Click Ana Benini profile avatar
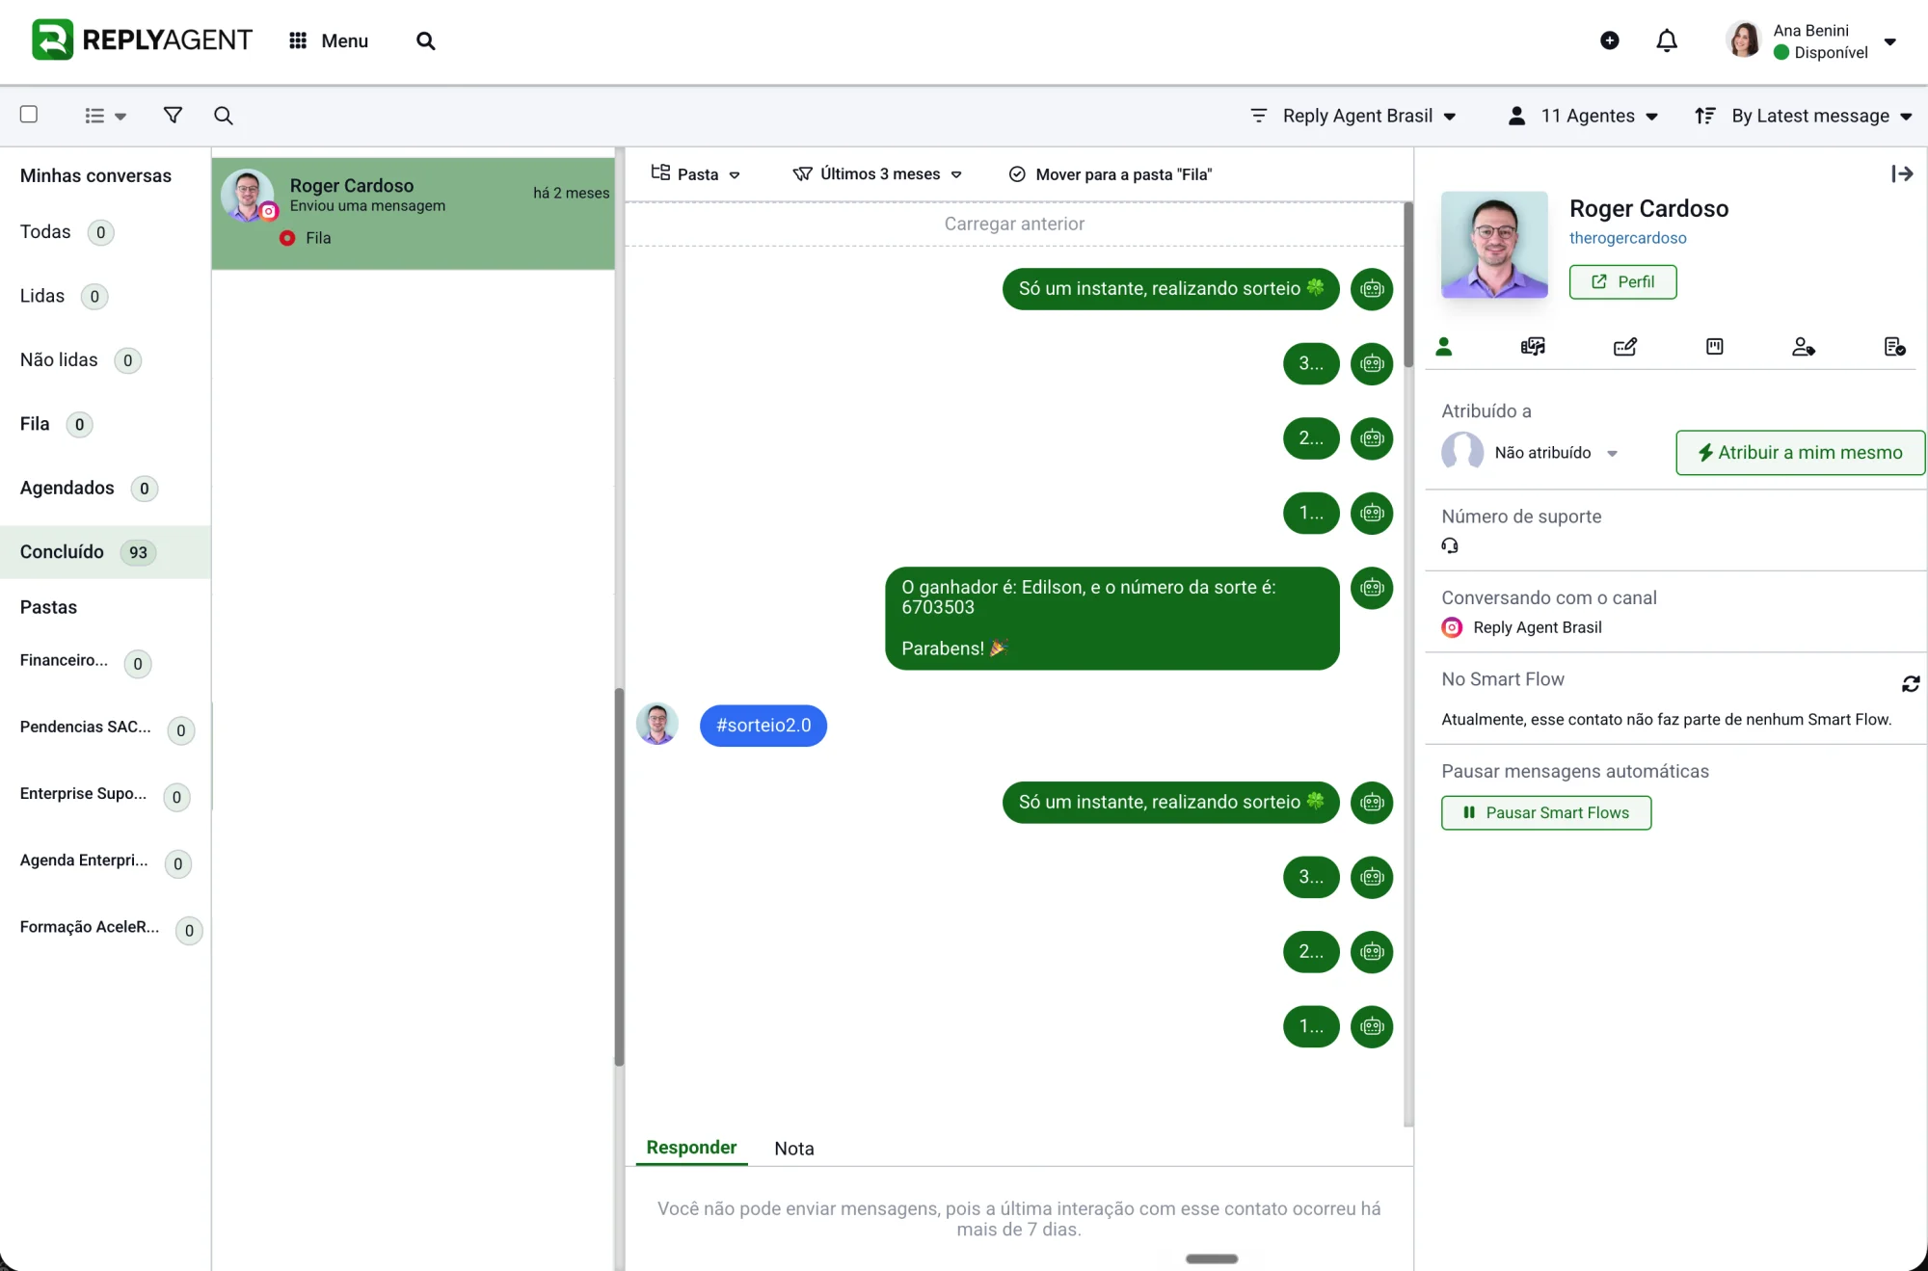The height and width of the screenshot is (1271, 1928). click(1743, 40)
